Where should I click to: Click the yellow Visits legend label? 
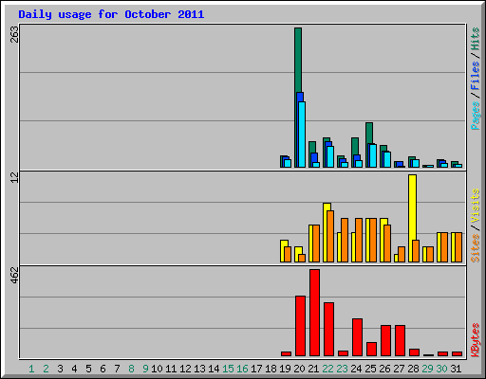pos(476,206)
